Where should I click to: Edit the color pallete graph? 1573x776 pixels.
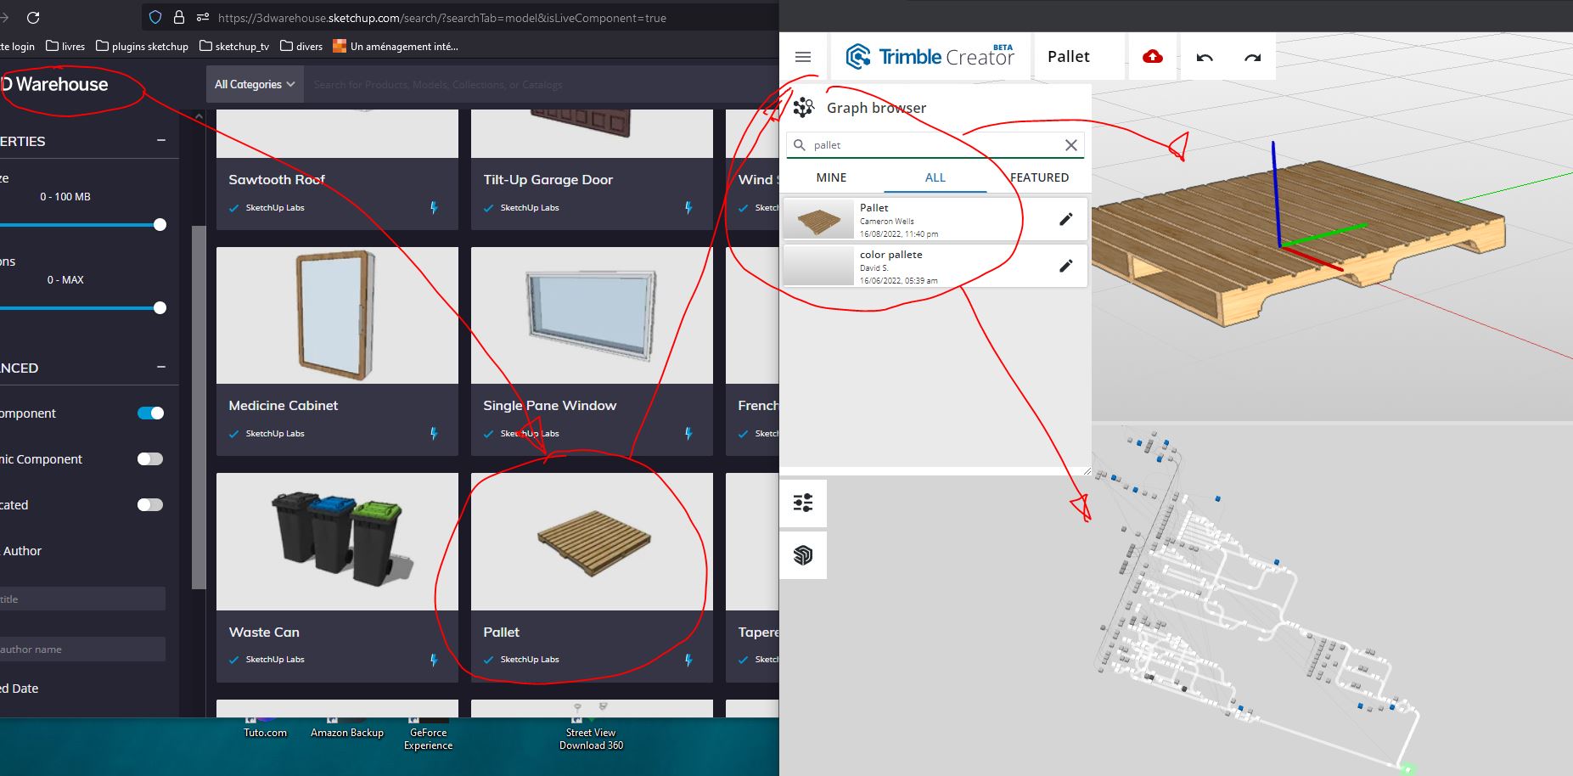click(1066, 266)
